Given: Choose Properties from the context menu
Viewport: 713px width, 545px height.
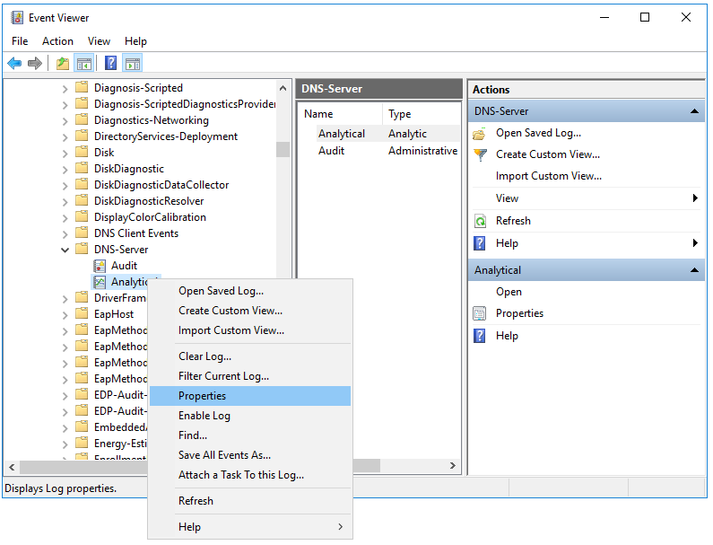Looking at the screenshot, I should point(202,396).
